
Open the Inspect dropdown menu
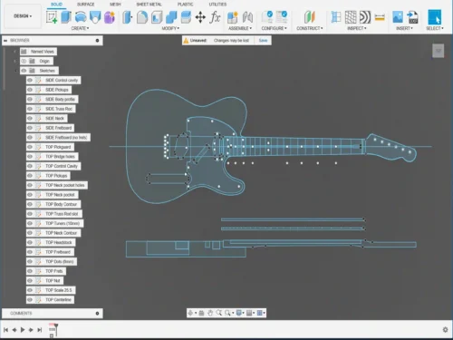[357, 28]
